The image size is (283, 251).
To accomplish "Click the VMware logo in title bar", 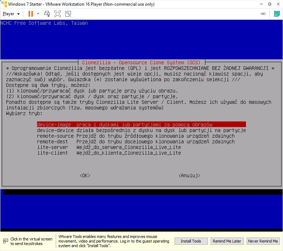I will pyautogui.click(x=4, y=4).
